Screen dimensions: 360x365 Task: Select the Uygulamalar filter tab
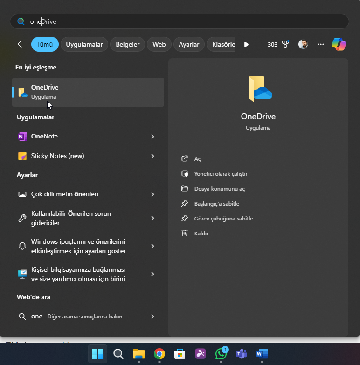click(84, 44)
